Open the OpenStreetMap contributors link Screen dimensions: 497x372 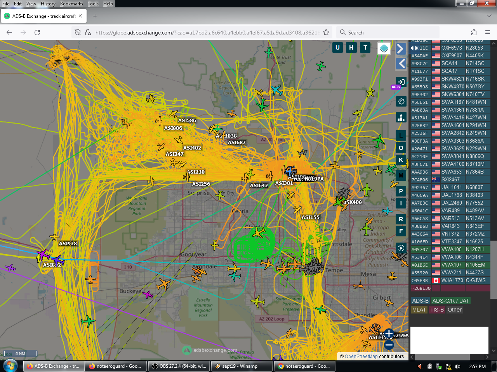[x=361, y=356]
